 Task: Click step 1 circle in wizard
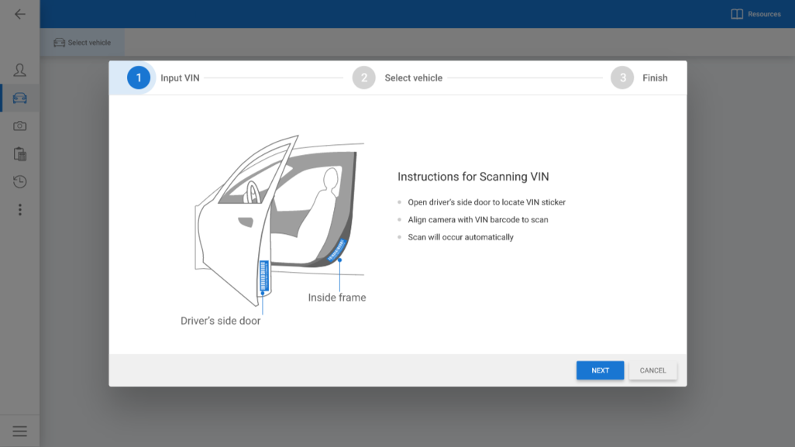point(139,77)
